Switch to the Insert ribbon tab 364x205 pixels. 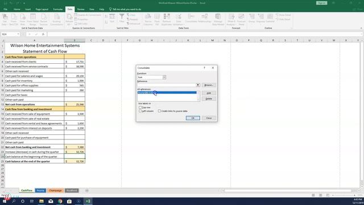tap(28, 9)
